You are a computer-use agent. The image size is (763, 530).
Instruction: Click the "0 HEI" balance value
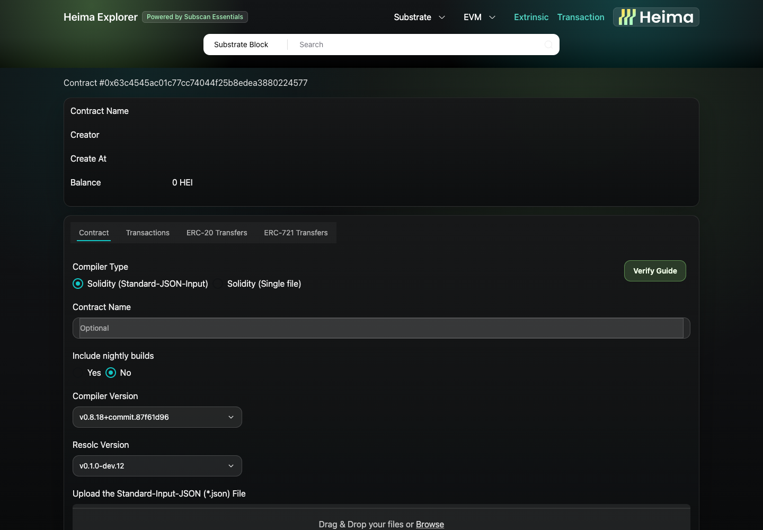click(x=182, y=182)
